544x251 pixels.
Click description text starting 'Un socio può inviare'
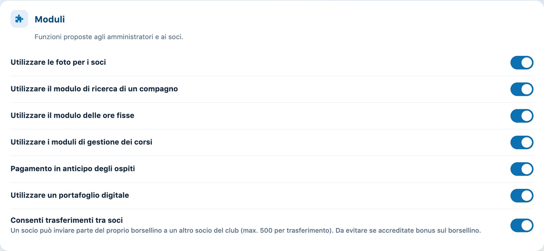coord(245,231)
